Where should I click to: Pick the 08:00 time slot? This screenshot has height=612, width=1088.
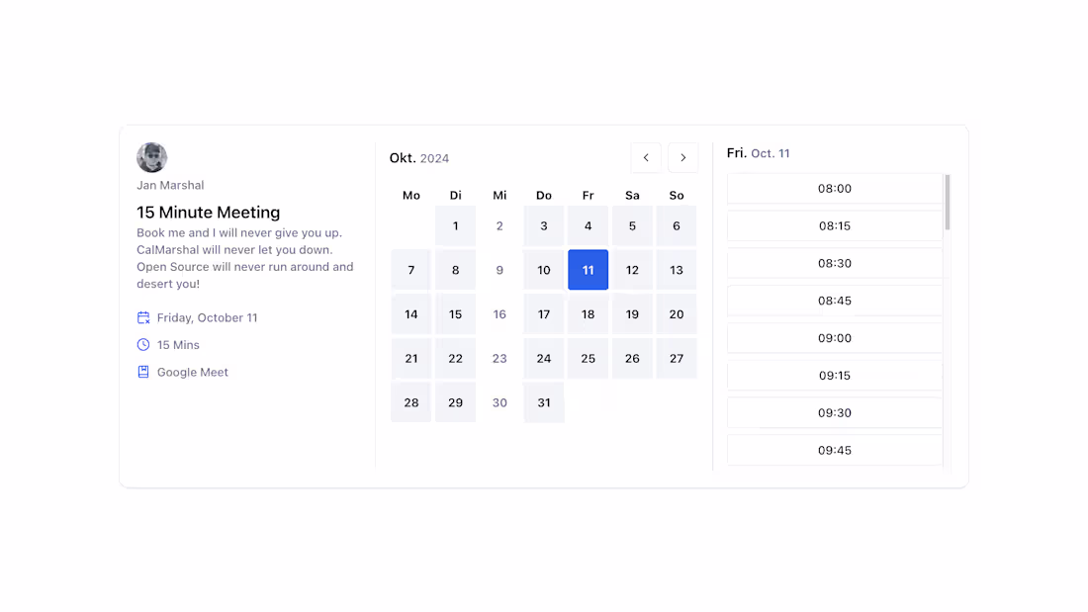coord(834,189)
